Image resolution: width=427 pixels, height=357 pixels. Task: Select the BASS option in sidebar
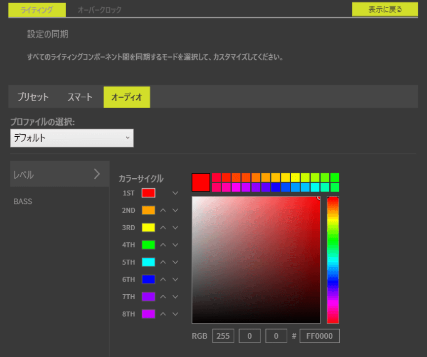(23, 201)
